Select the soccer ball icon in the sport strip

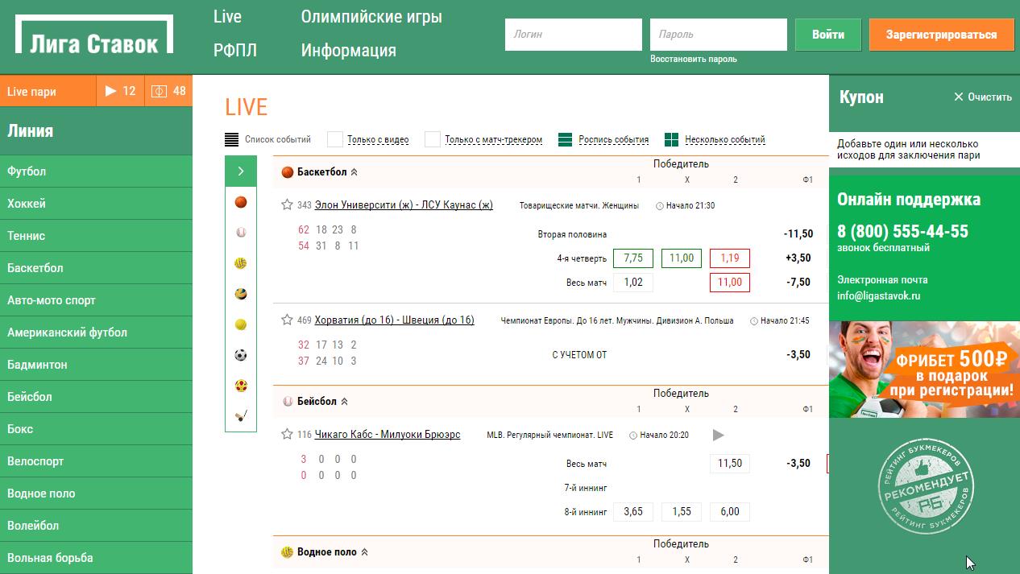click(241, 355)
